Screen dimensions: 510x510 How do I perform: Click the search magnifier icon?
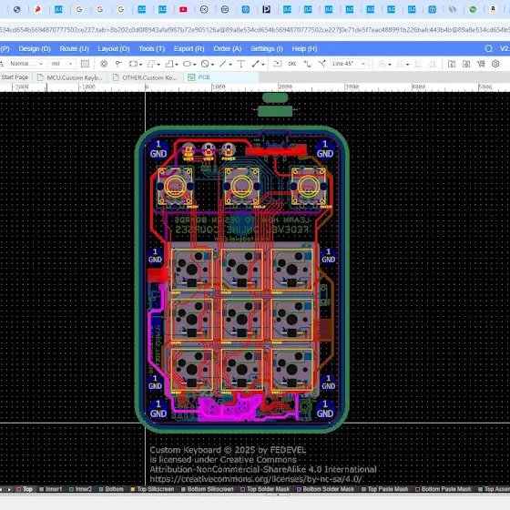click(x=488, y=49)
